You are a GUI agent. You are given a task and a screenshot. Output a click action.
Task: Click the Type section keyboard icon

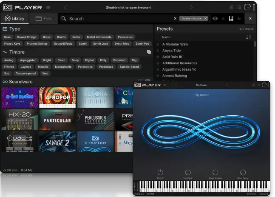coord(5,29)
